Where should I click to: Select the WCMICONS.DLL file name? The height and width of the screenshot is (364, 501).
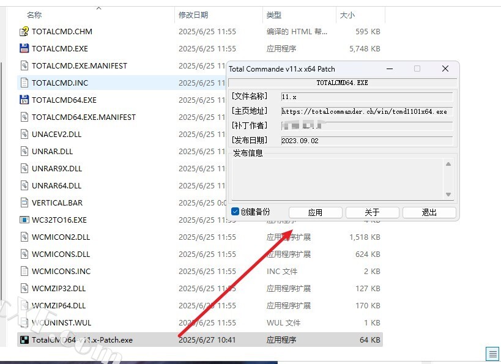61,254
